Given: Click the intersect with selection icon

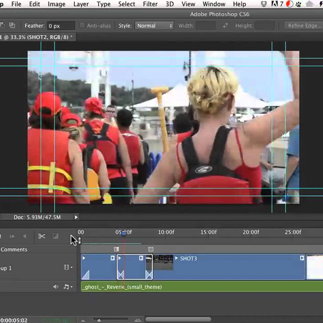Looking at the screenshot, I should [x=12, y=25].
